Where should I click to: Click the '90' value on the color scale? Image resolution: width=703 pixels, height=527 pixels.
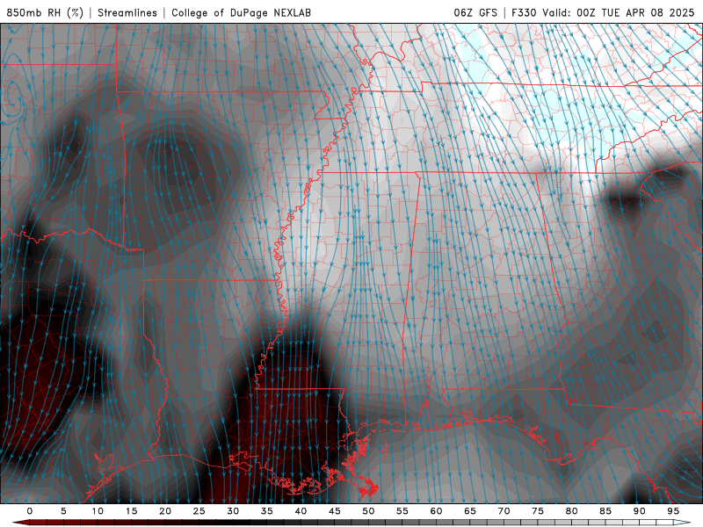(640, 511)
